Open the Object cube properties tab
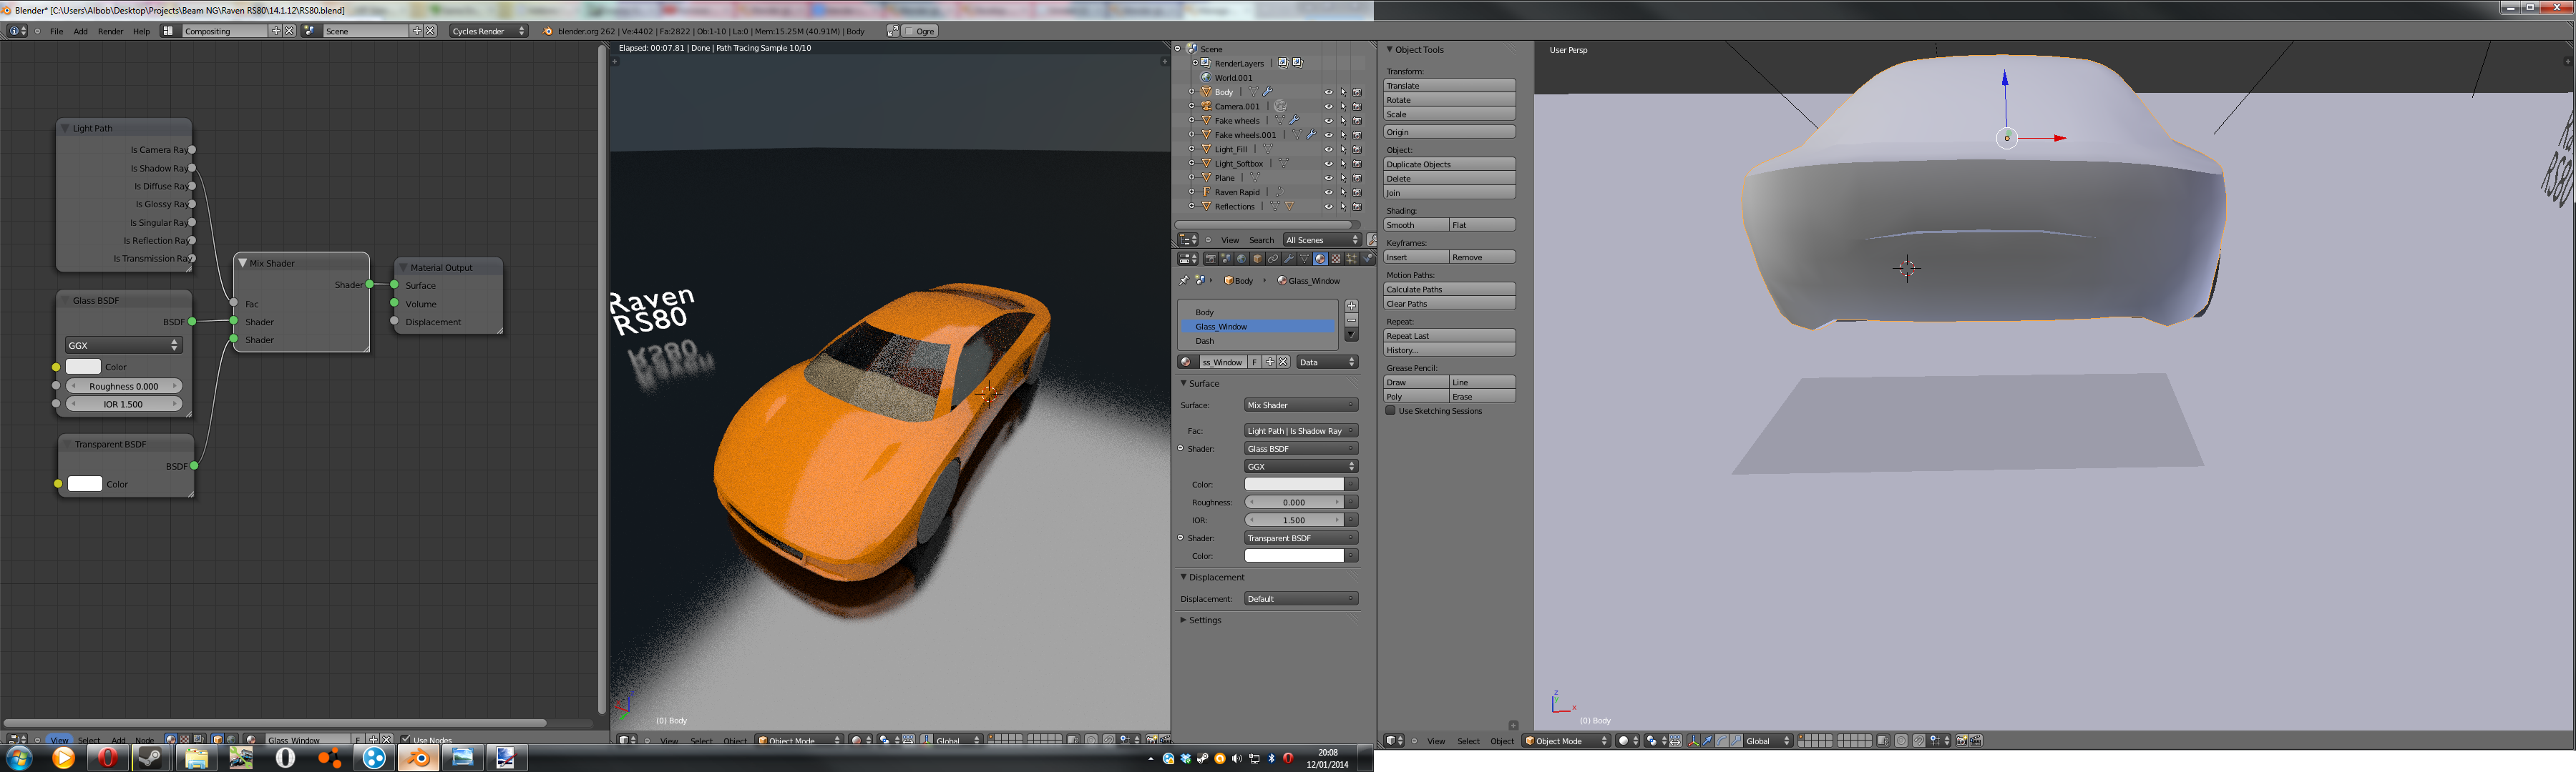The width and height of the screenshot is (2576, 772). pyautogui.click(x=1258, y=259)
